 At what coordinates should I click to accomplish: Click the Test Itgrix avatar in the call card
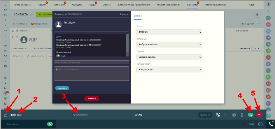click(x=59, y=24)
